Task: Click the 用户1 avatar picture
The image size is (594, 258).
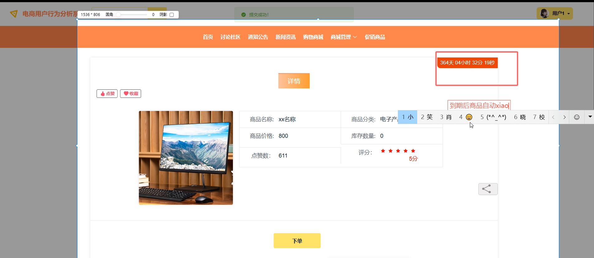Action: (x=544, y=13)
